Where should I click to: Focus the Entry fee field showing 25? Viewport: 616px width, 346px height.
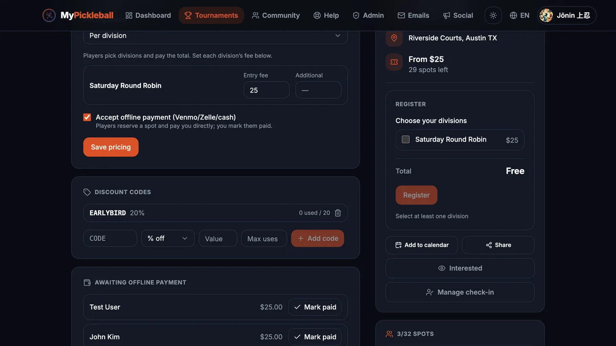(266, 90)
